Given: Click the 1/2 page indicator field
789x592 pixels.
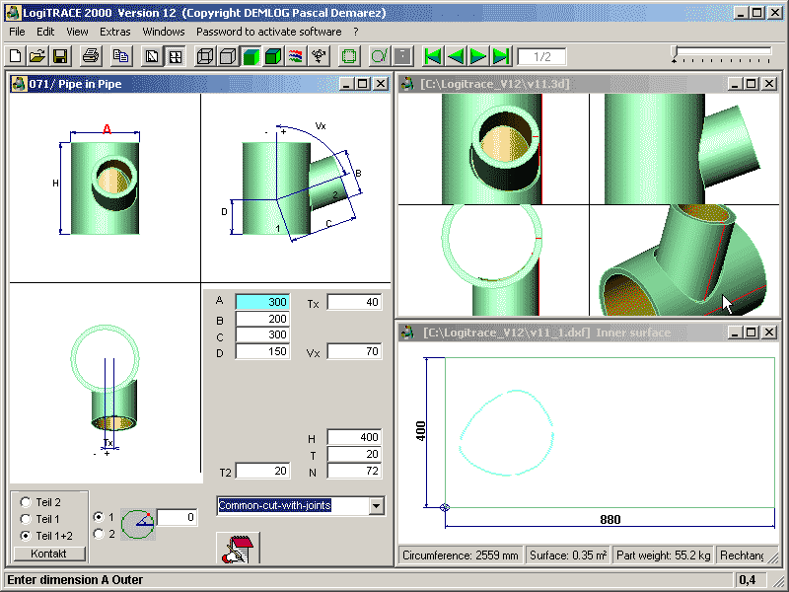Looking at the screenshot, I should (x=541, y=56).
